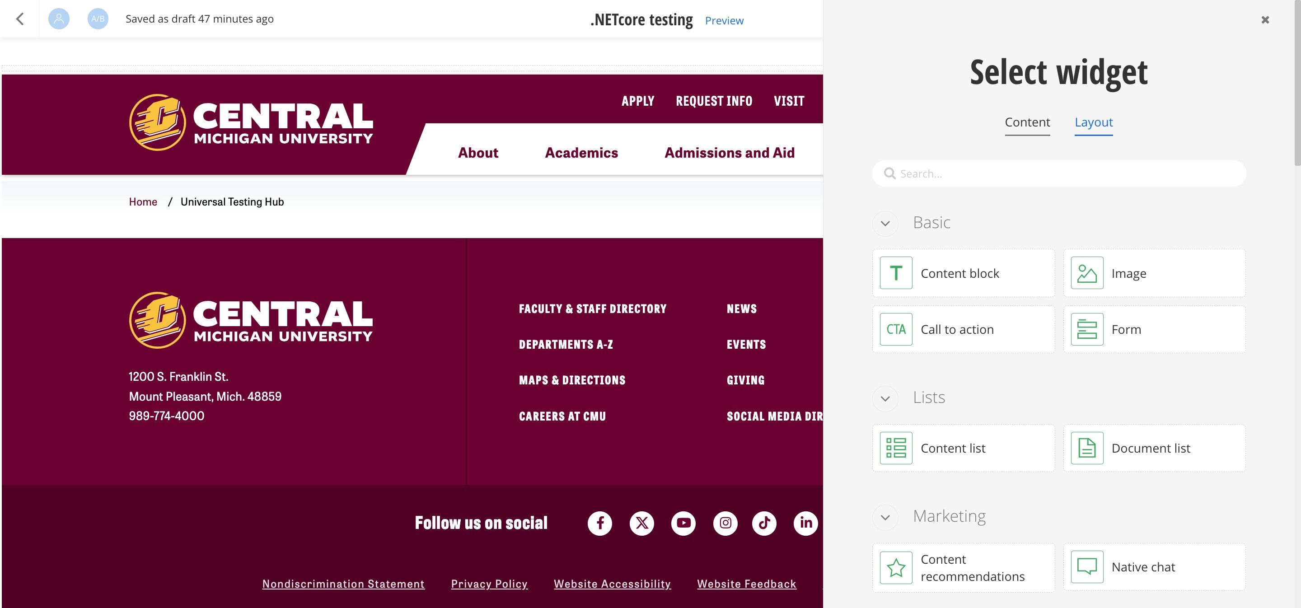
Task: Collapse the Marketing widget section
Action: point(885,517)
